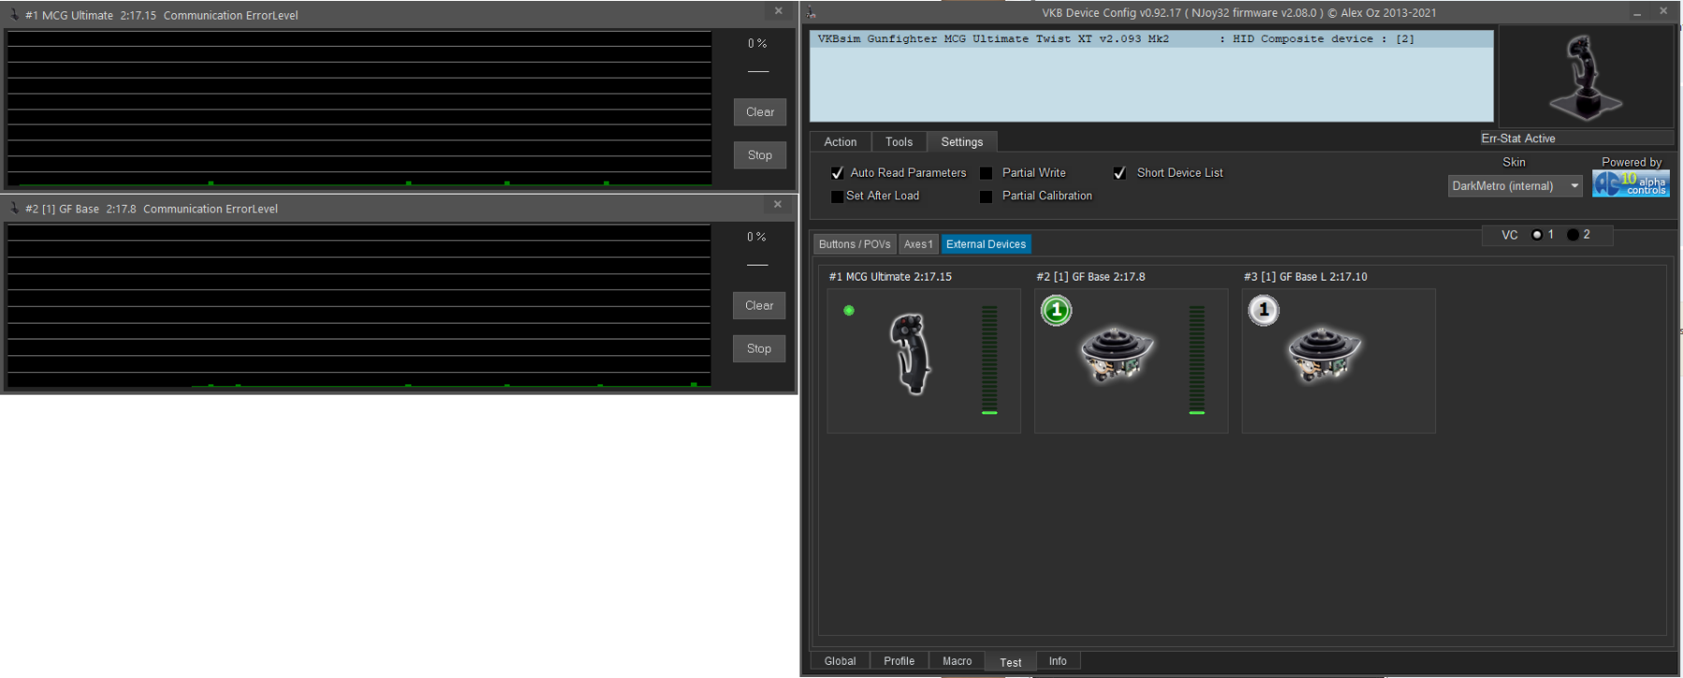Viewport: 1683px width, 678px height.
Task: Click the GF Base #2 device image
Action: coord(1117,355)
